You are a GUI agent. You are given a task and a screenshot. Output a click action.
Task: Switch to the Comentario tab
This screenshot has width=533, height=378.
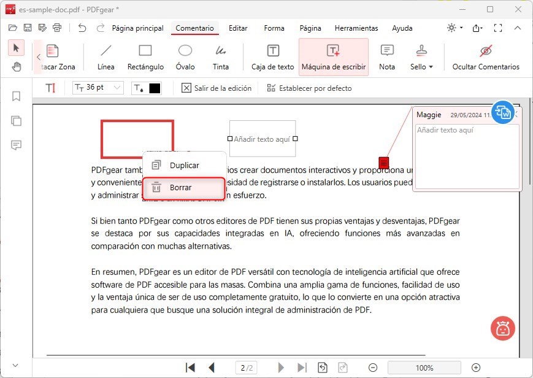(195, 28)
